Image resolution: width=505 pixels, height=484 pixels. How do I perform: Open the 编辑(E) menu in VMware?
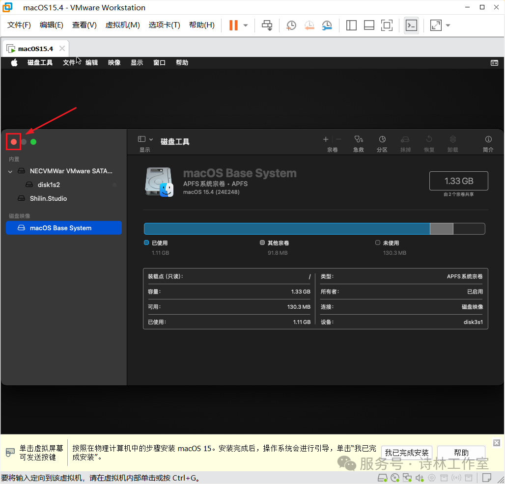[52, 25]
